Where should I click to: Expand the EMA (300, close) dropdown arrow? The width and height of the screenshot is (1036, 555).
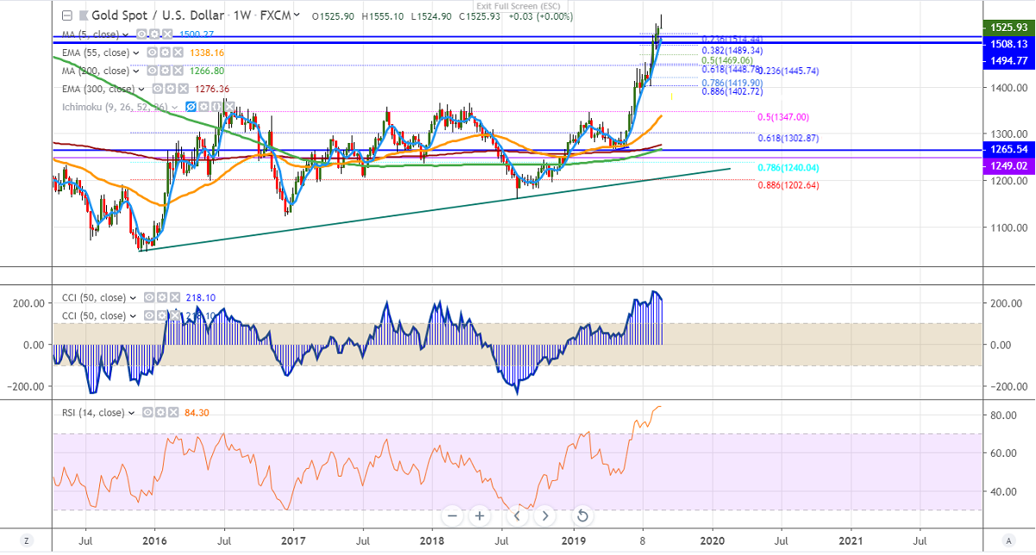pos(141,89)
